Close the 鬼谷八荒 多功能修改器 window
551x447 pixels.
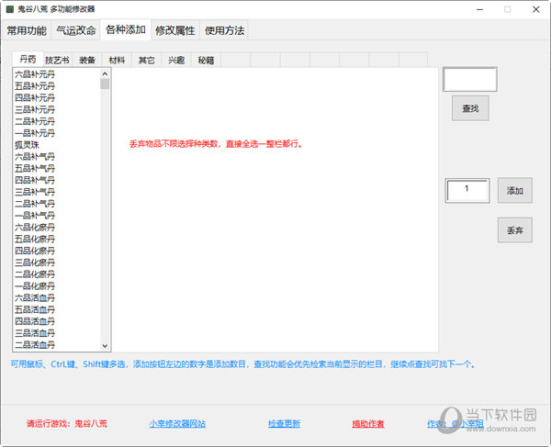click(536, 9)
